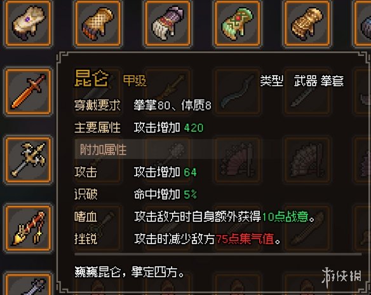This screenshot has height=295, width=371.
Task: Click the 穿戴要求 requirement line
Action: click(143, 105)
